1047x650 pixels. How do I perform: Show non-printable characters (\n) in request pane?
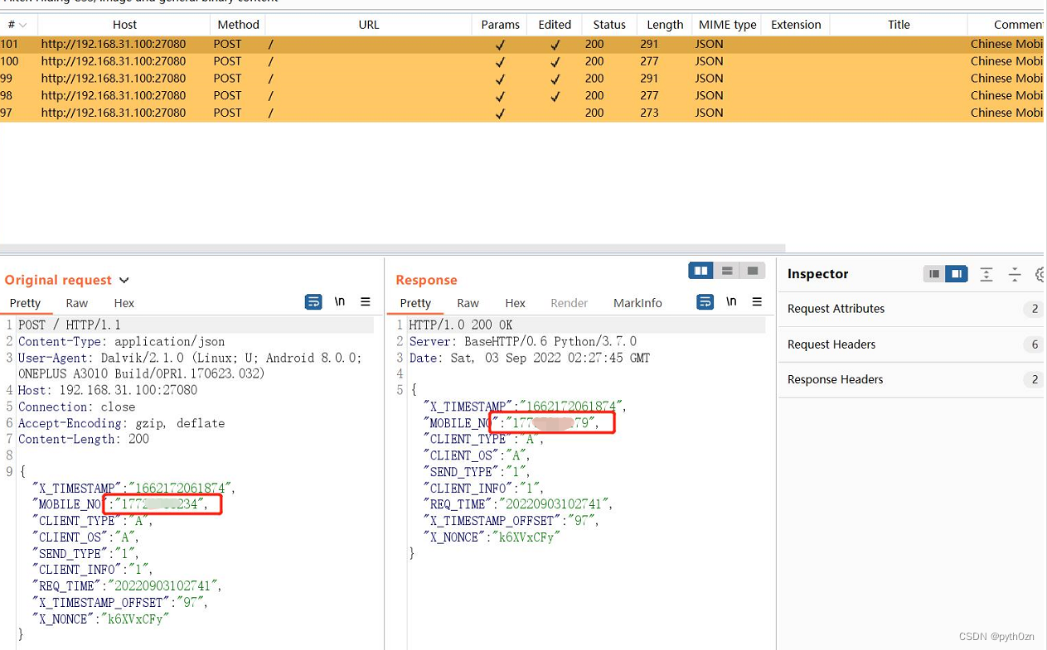pyautogui.click(x=340, y=302)
